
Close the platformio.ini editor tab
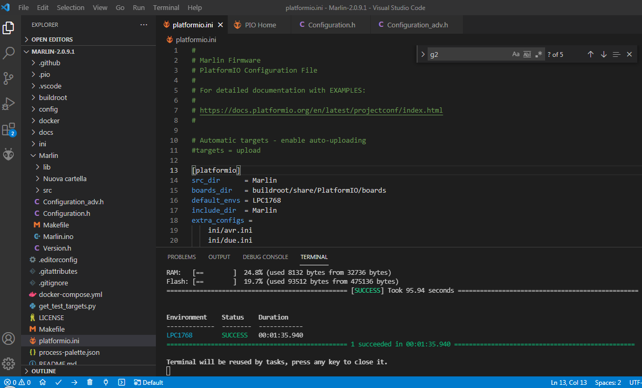[x=221, y=25]
